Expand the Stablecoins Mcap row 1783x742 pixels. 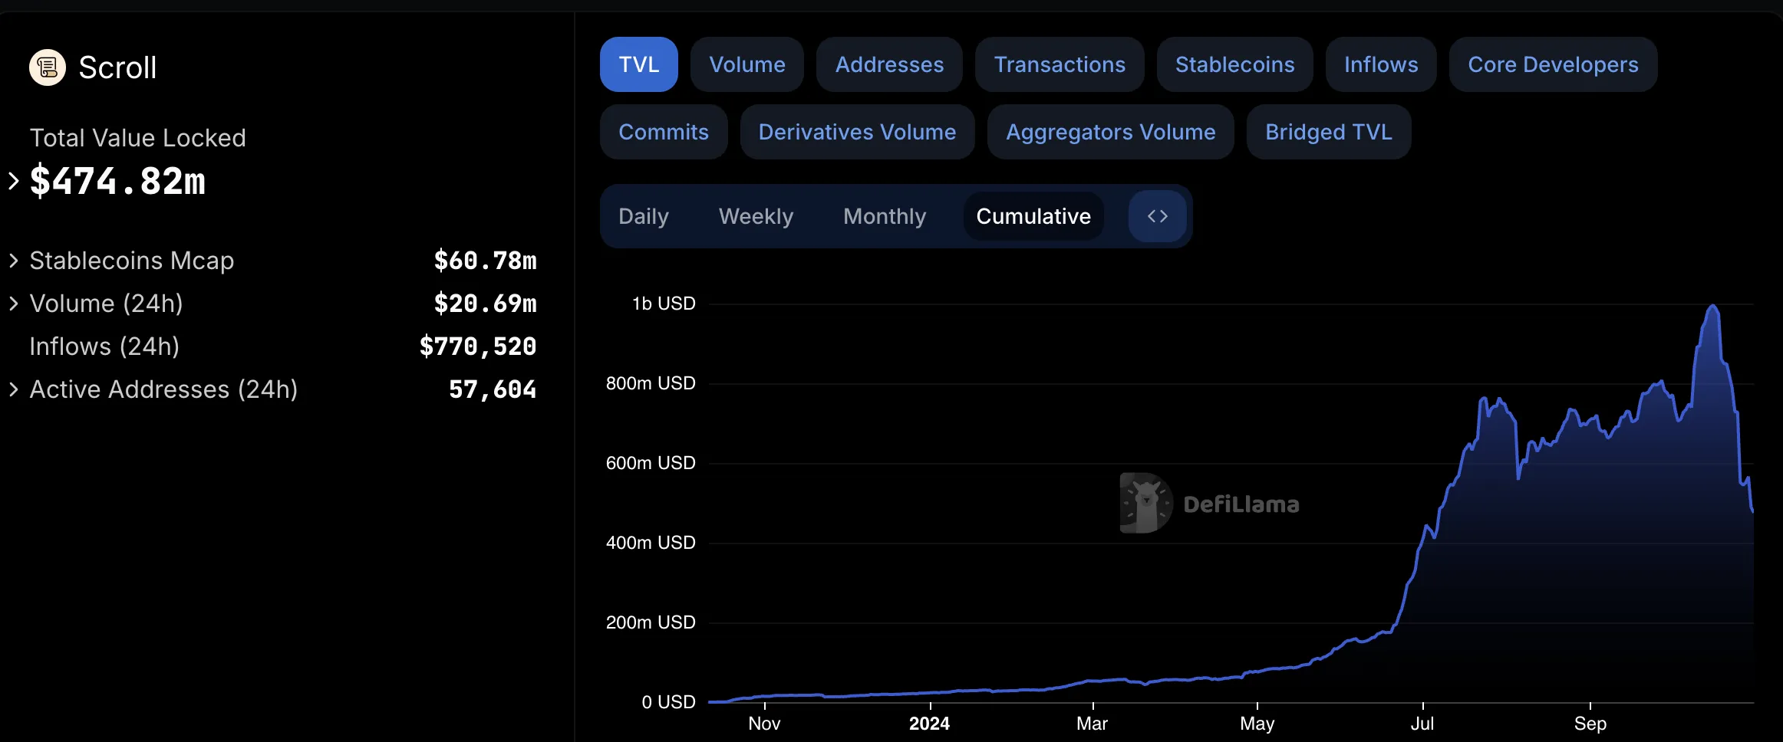click(13, 261)
